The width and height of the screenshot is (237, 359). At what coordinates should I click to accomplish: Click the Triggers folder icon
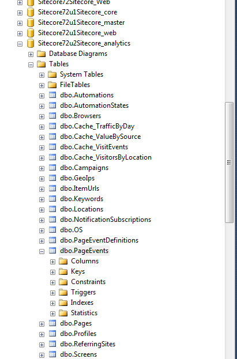(x=63, y=292)
